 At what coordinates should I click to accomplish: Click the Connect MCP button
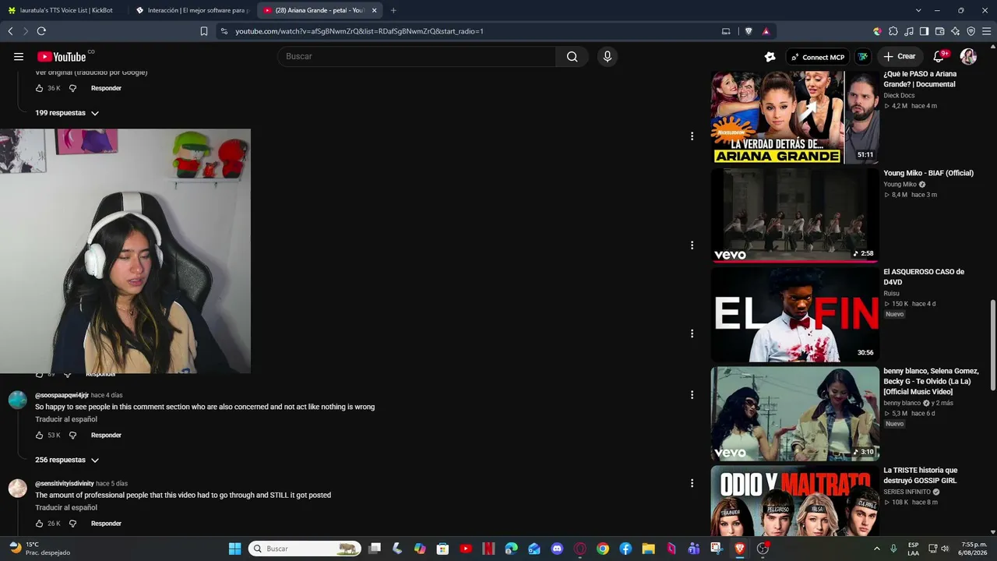818,57
